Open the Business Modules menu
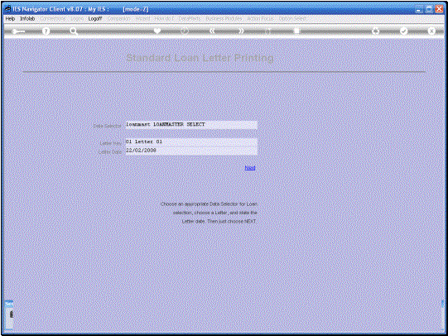 click(224, 18)
